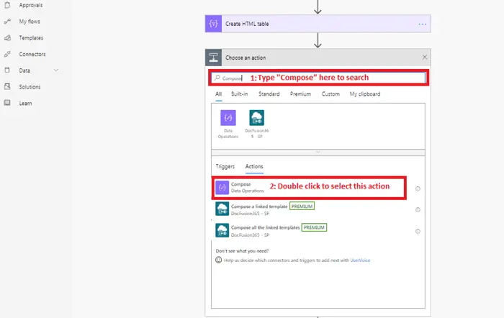Switch to the Premium tab
The height and width of the screenshot is (318, 504).
pos(300,94)
